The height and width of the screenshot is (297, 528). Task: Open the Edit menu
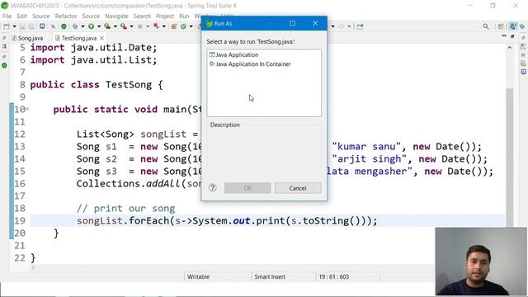click(x=22, y=16)
